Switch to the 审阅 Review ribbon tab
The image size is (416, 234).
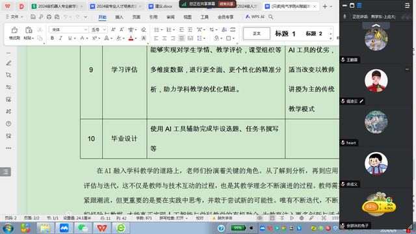pos(170,17)
